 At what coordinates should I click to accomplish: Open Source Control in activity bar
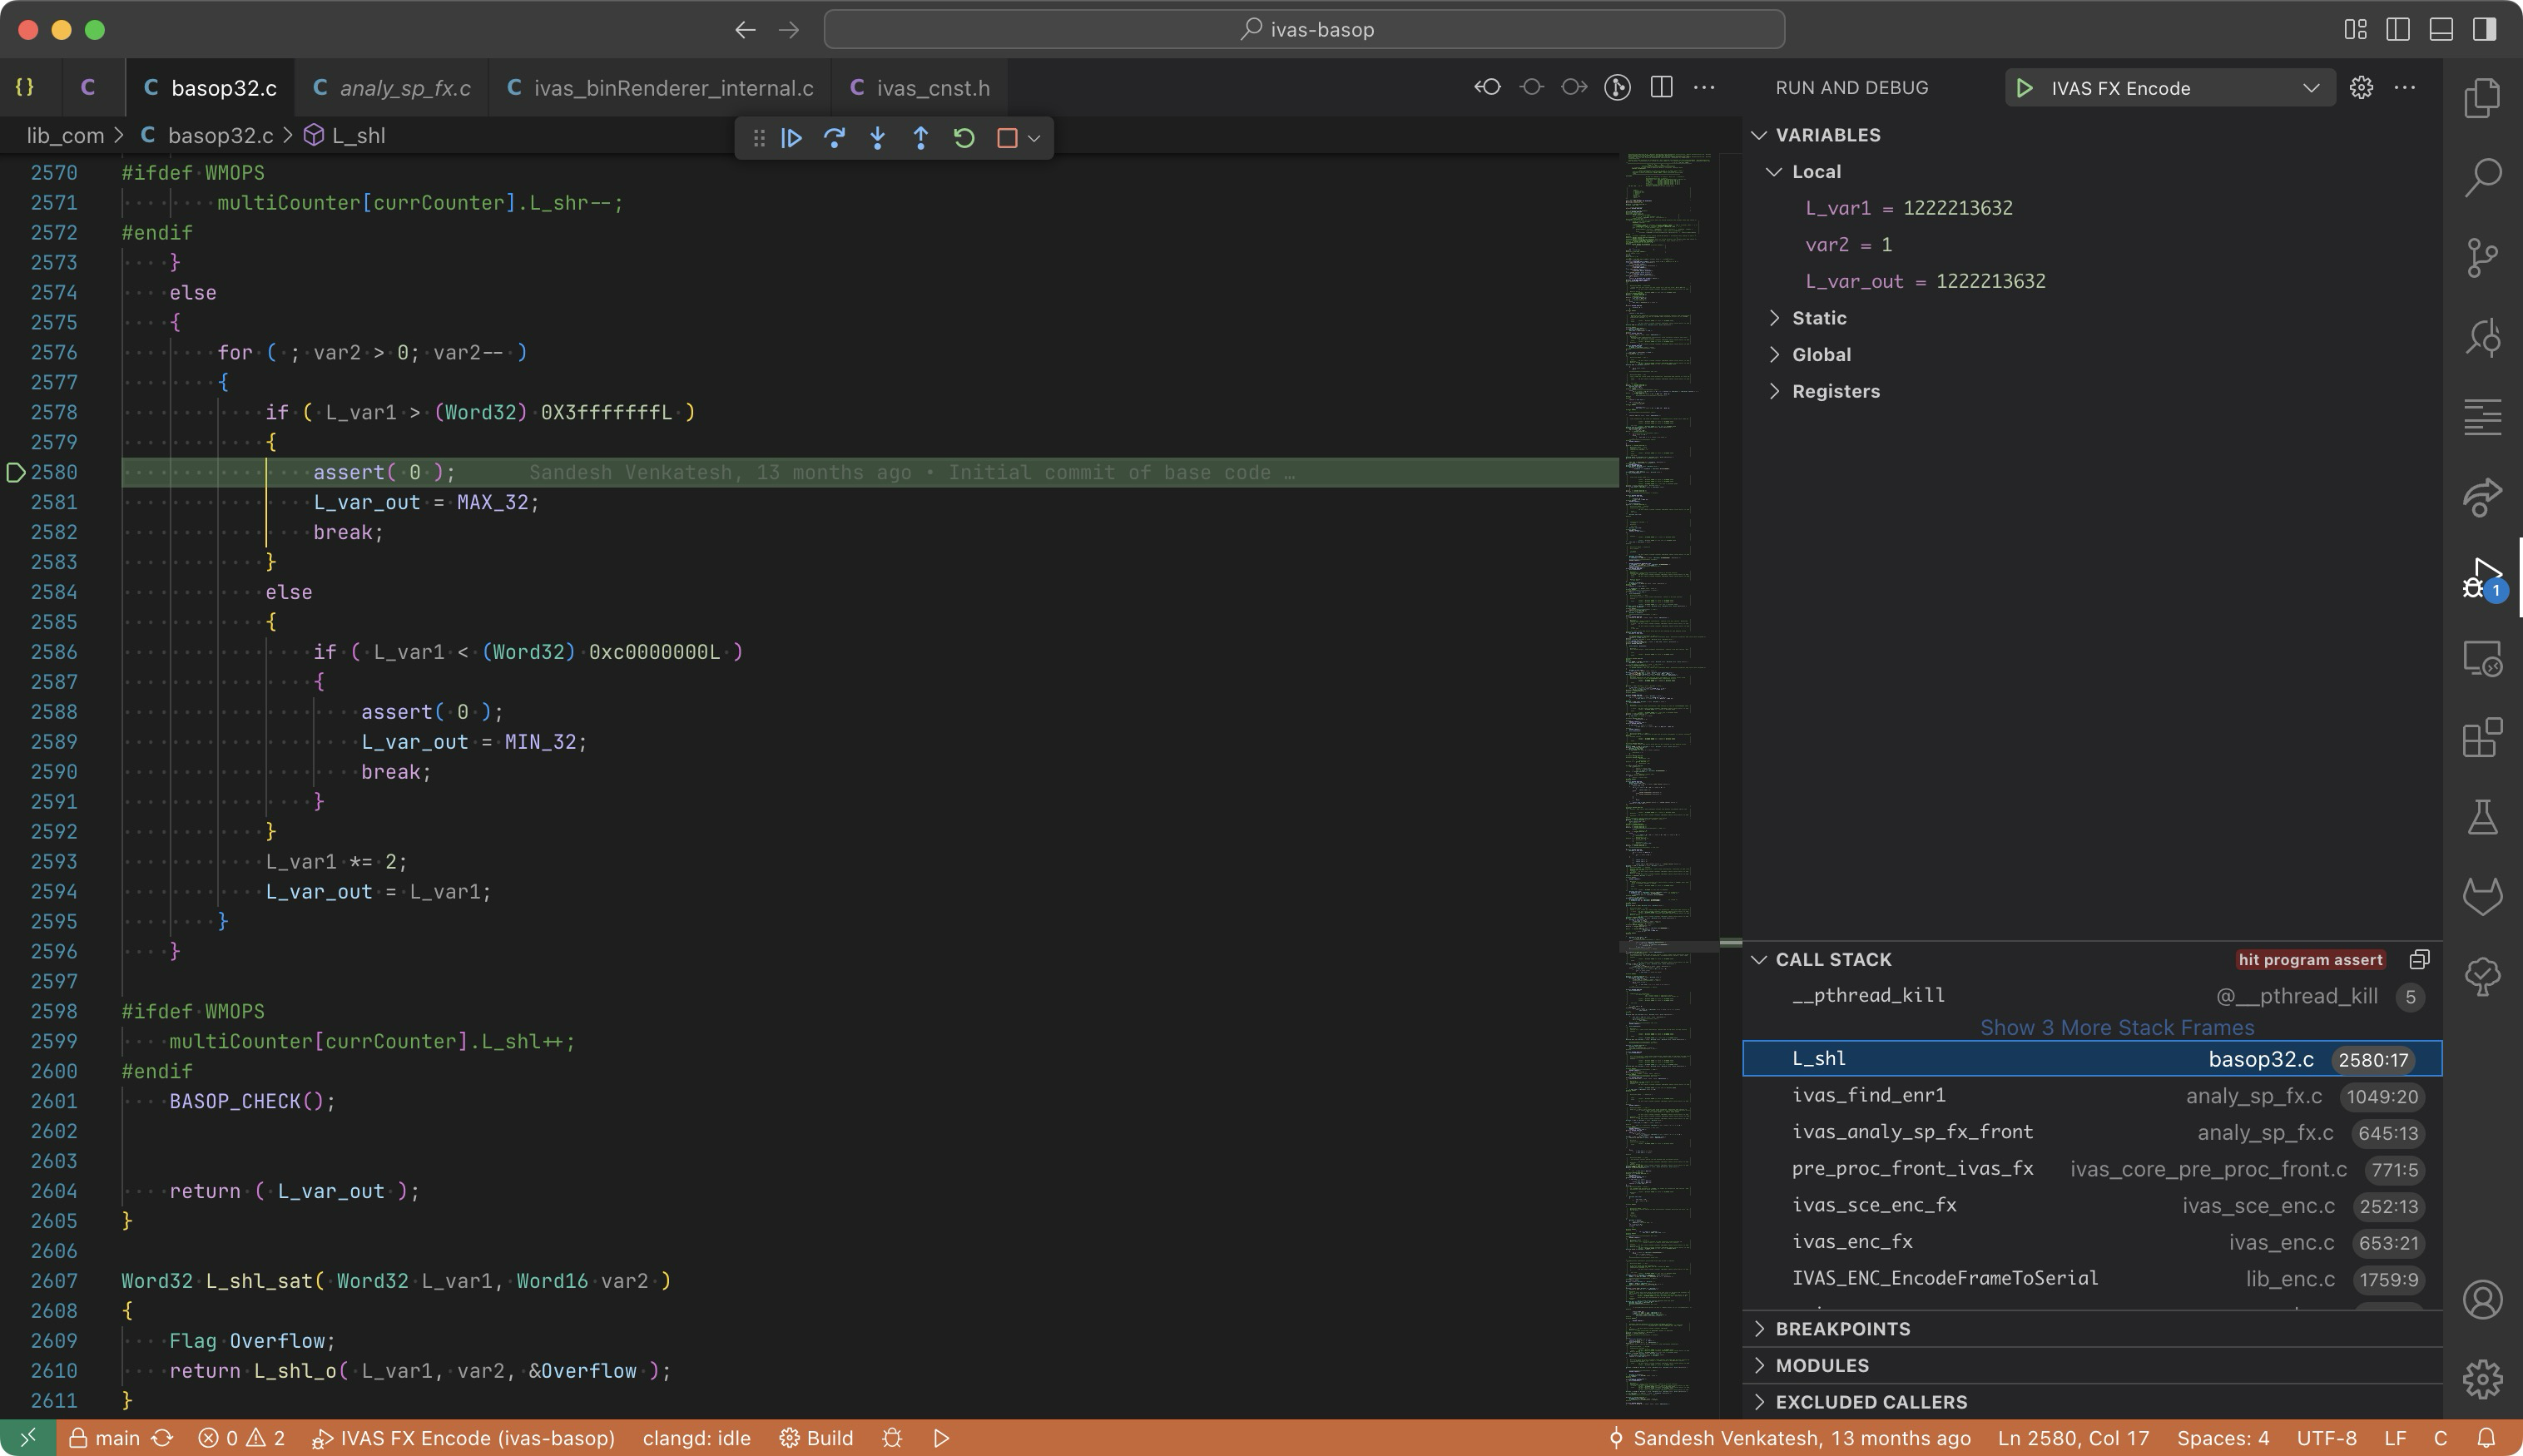pos(2482,258)
